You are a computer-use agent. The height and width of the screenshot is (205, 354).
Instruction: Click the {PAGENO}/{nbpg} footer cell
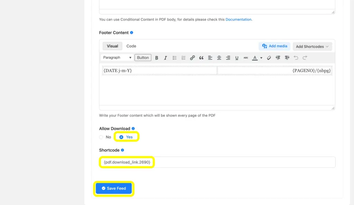pos(275,70)
